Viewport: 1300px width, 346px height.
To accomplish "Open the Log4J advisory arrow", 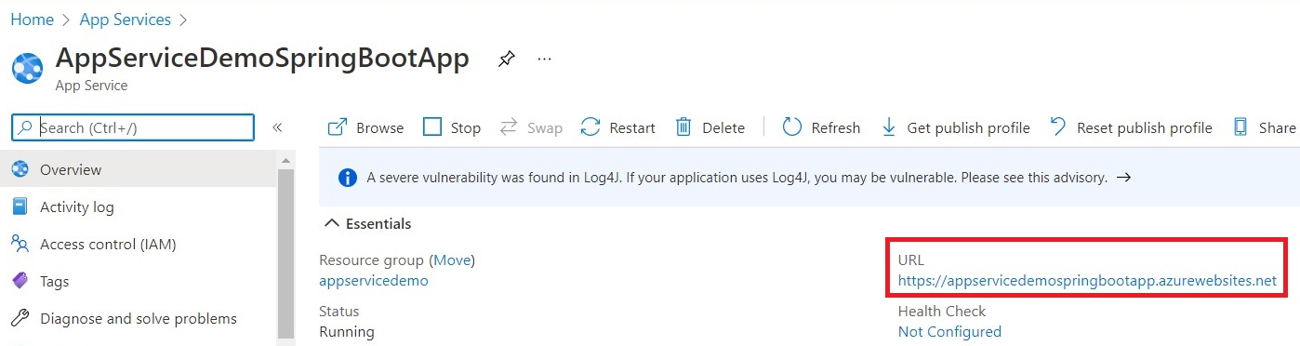I will 1123,177.
